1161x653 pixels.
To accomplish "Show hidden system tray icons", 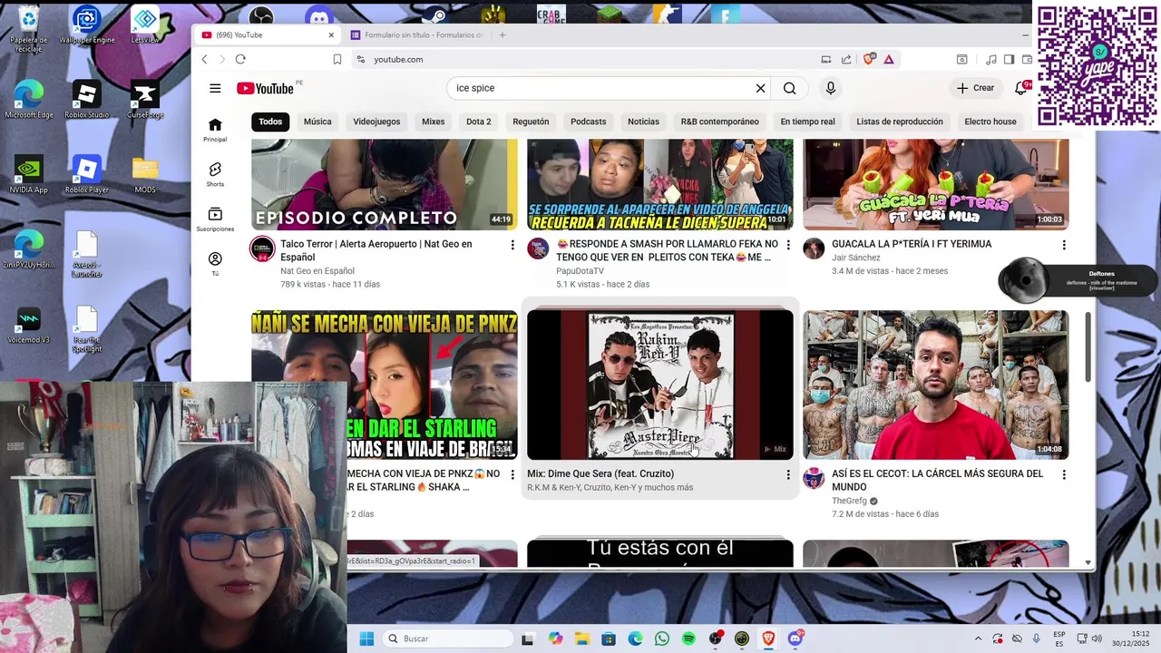I will [978, 638].
